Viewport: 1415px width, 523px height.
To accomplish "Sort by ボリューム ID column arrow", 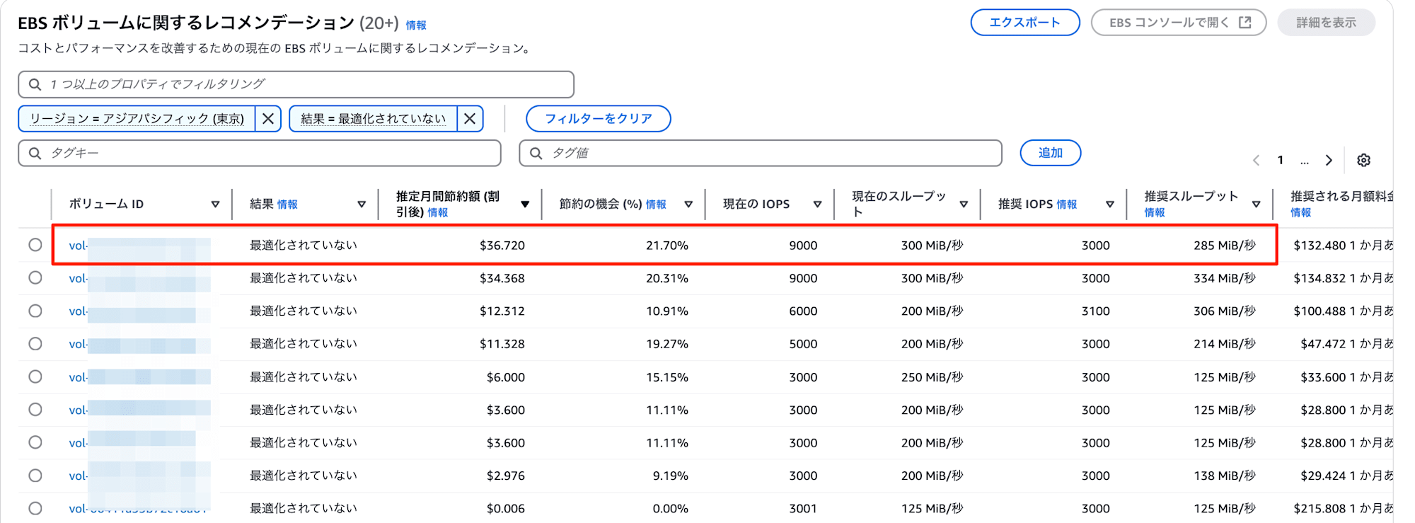I will pos(215,205).
